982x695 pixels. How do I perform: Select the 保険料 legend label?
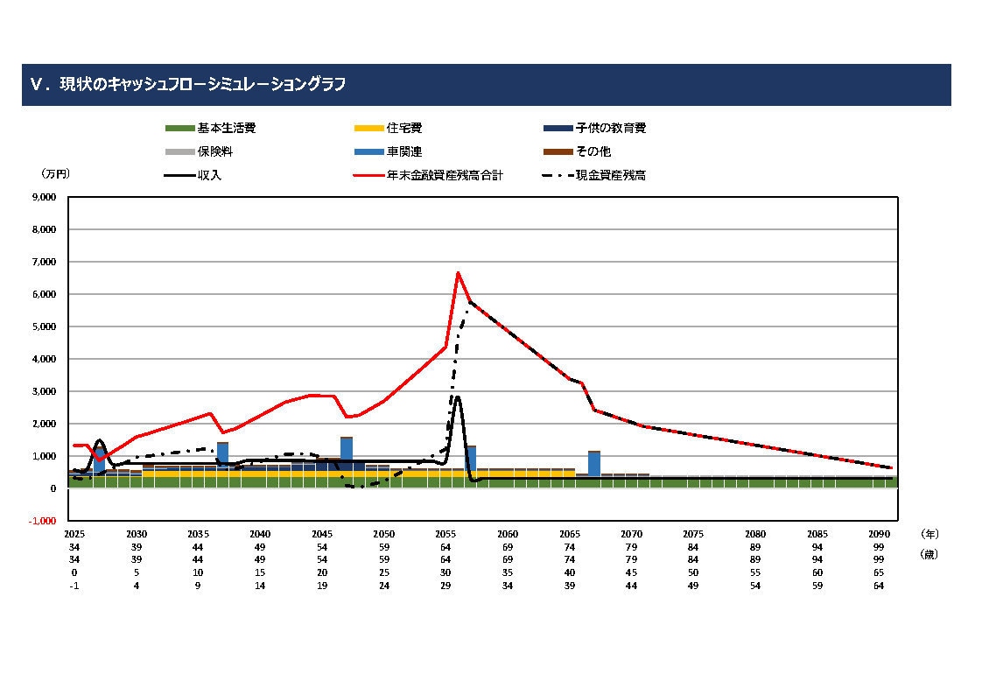click(214, 151)
